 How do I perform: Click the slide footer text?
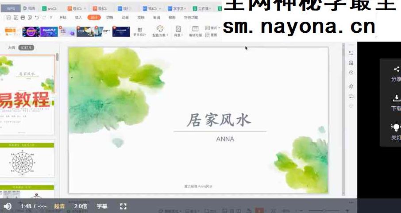198,186
